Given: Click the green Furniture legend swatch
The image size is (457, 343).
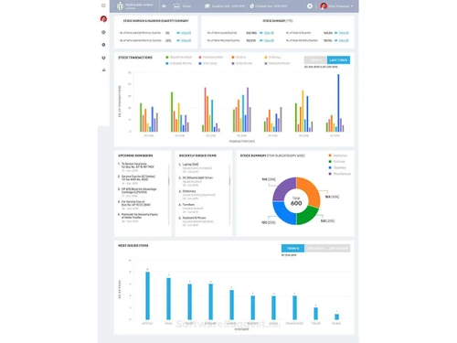Looking at the screenshot, I should click(x=330, y=162).
